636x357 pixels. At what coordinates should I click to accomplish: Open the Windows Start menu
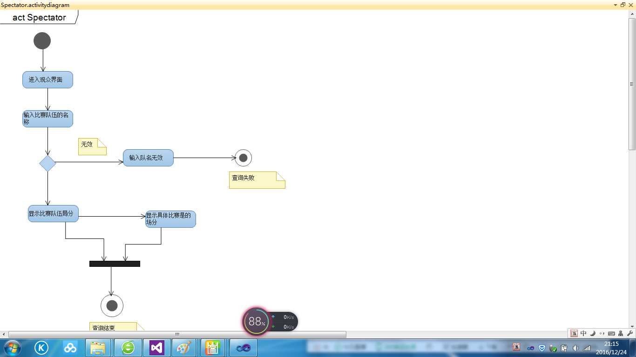tap(12, 347)
